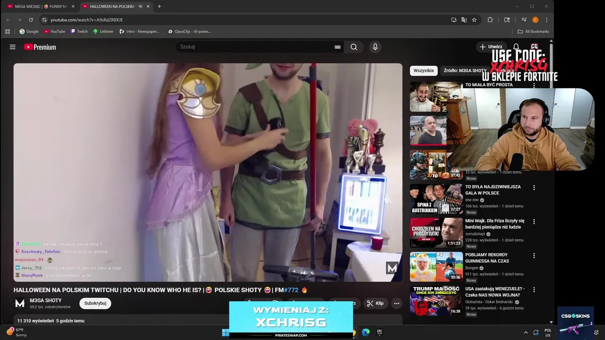
Task: Go to the YouTube Premium home logo
Action: point(40,47)
